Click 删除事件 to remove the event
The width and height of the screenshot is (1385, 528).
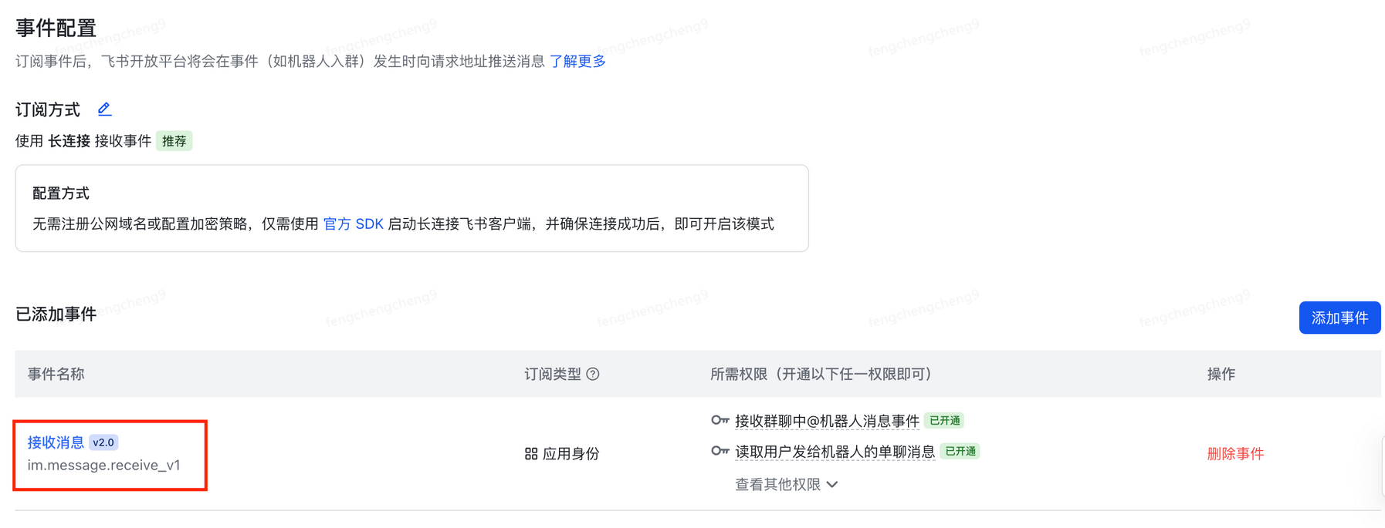[1234, 453]
